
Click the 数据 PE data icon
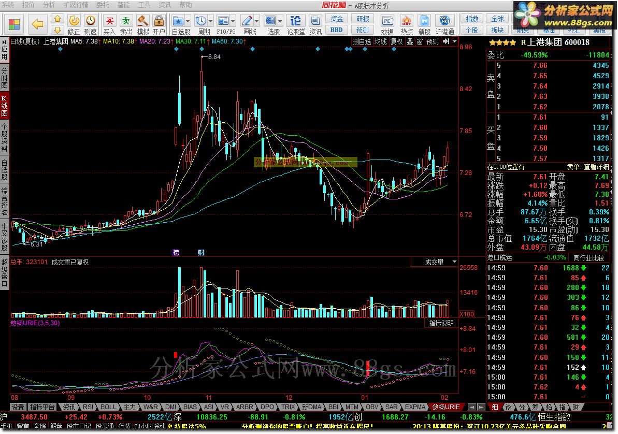tap(387, 21)
